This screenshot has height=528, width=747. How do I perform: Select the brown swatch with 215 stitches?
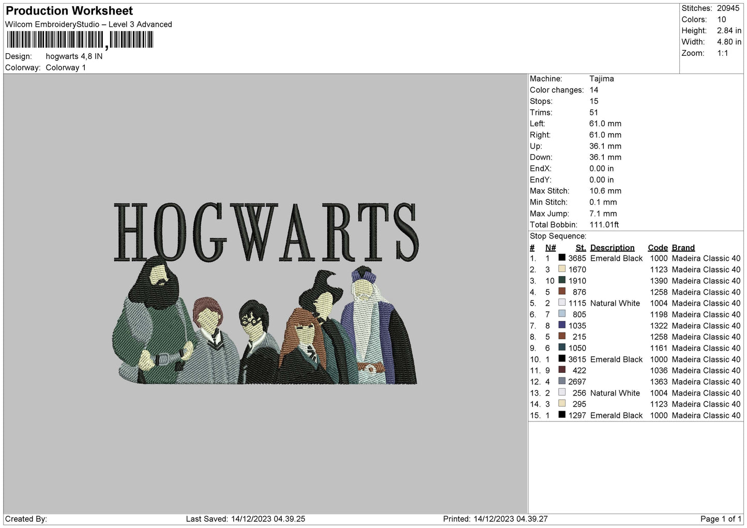pos(562,336)
